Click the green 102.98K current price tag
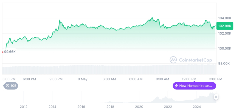 [x=224, y=26]
